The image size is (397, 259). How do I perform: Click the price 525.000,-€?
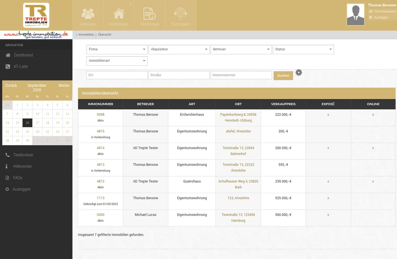pos(283,198)
